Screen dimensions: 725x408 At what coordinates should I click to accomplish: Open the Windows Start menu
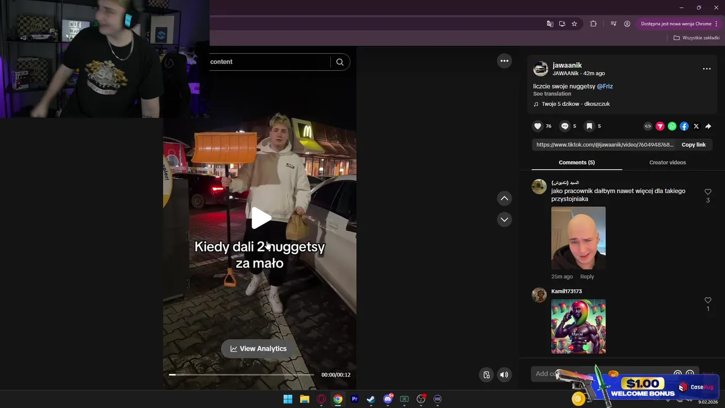288,399
